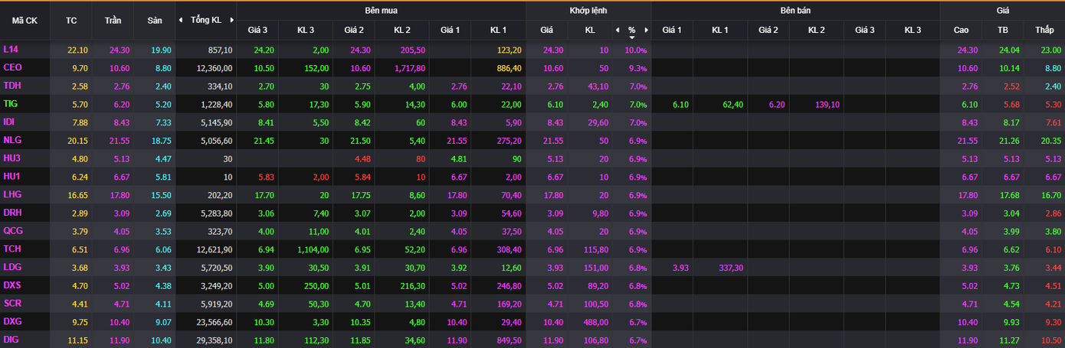This screenshot has width=1065, height=348.
Task: Click left arrow beside Tổng KL header
Action: pyautogui.click(x=181, y=20)
